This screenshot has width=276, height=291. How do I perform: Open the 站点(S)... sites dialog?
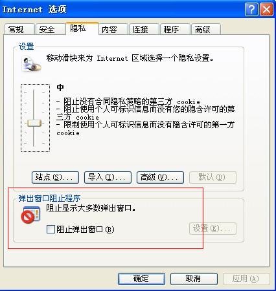[55, 178]
